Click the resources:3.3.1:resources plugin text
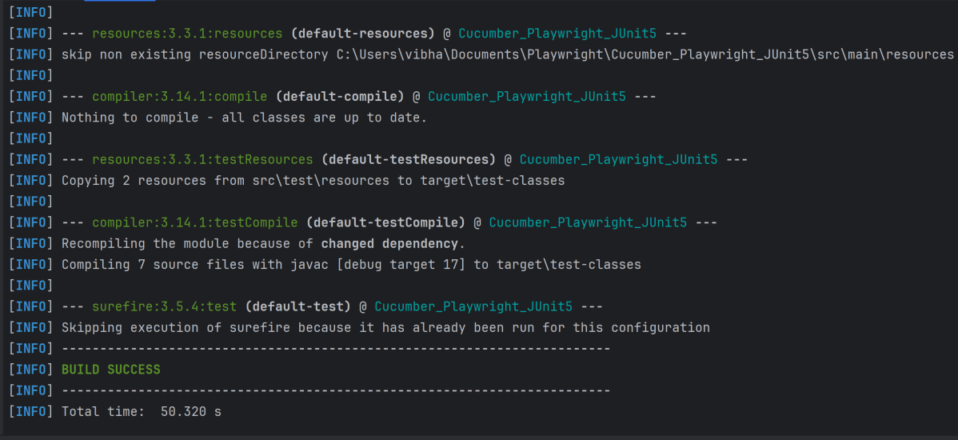Screen dimensions: 958x440 tap(187, 34)
